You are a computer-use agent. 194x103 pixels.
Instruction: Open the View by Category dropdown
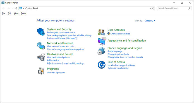click(x=150, y=21)
